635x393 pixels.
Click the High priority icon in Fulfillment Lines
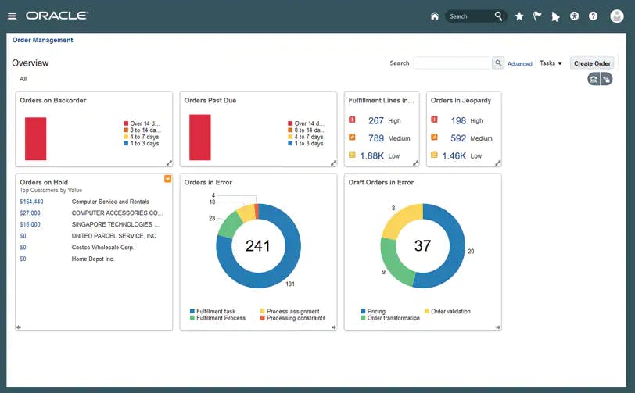coord(352,120)
